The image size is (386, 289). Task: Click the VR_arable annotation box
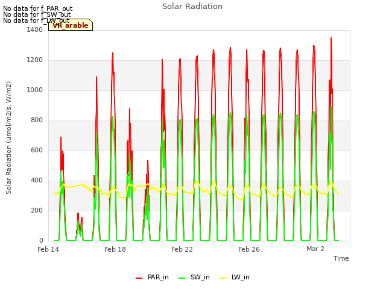click(x=71, y=25)
